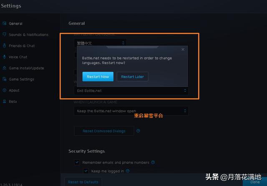Open the language dropdown showing 繁體中文

coord(100,43)
